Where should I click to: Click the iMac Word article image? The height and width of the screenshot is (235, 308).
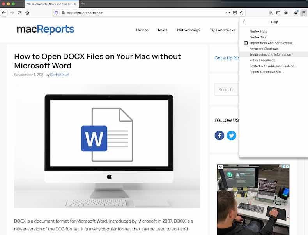point(107,146)
